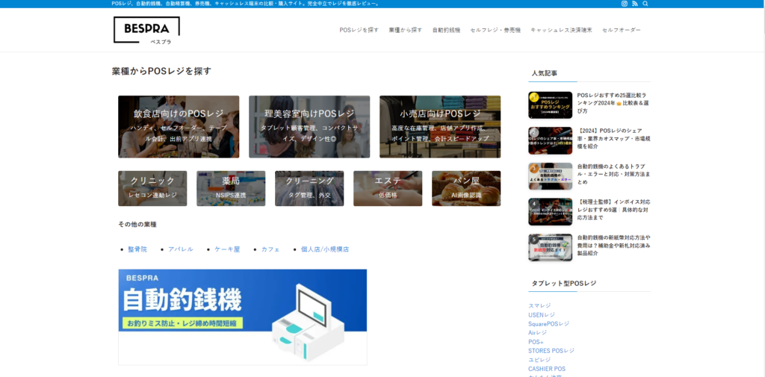Open 自動釣銭機のよくあるトラブル article thumbnail
This screenshot has width=765, height=377.
pos(551,176)
